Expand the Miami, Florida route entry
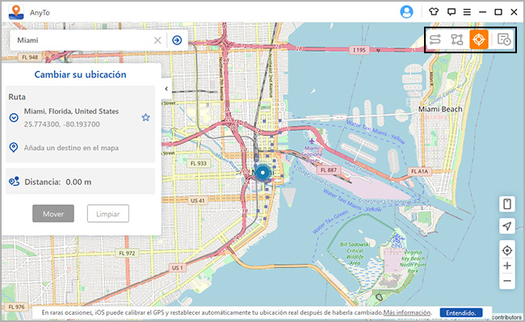This screenshot has height=322, width=525. point(14,118)
